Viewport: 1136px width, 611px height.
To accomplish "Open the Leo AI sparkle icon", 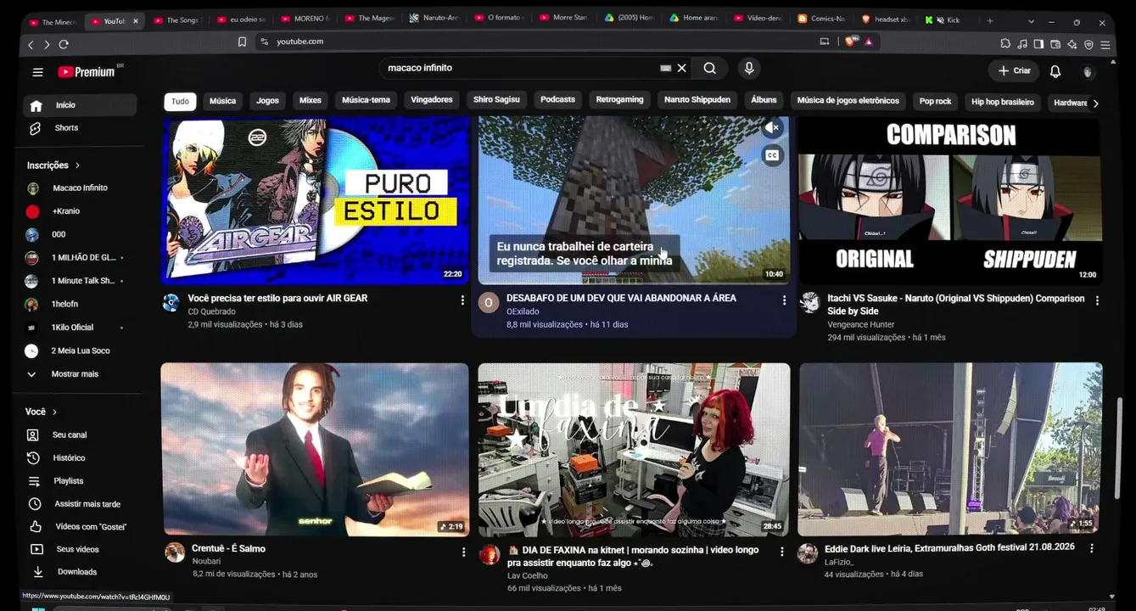I will click(x=1072, y=44).
